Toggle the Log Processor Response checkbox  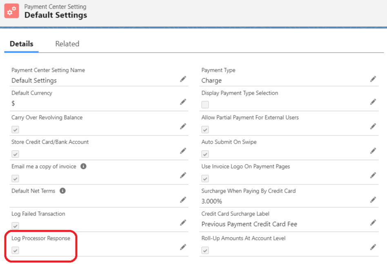click(15, 250)
